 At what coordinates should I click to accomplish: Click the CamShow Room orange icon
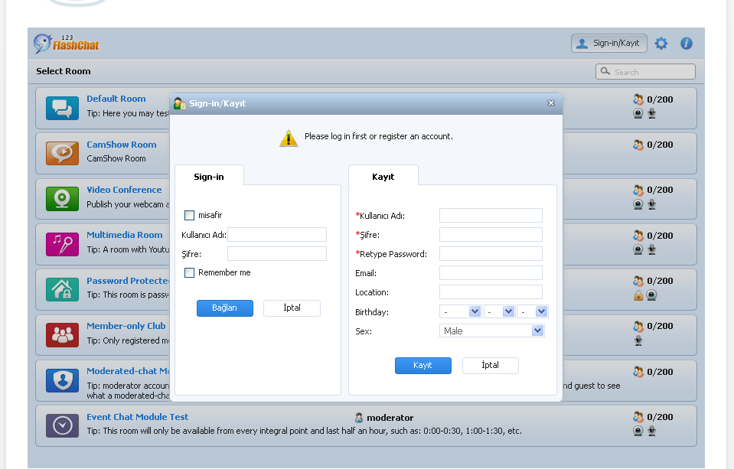coord(62,154)
